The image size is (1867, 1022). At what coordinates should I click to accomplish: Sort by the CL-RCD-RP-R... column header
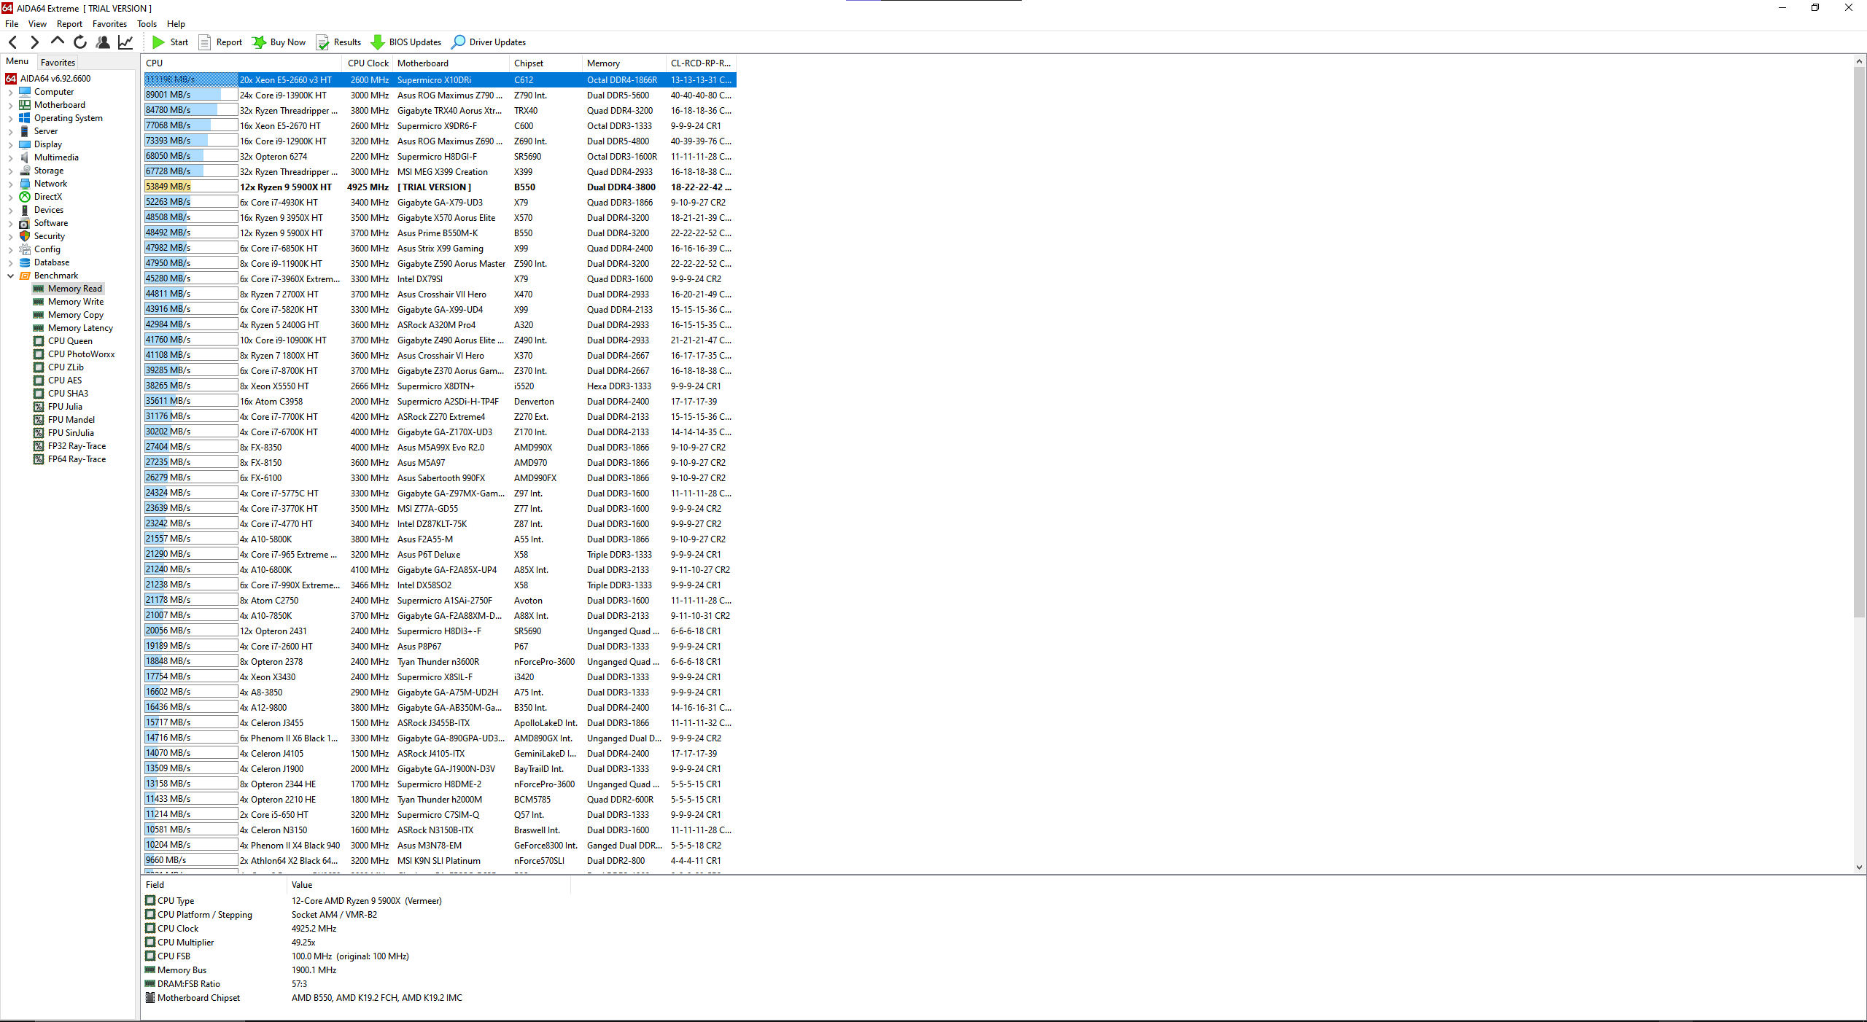click(701, 63)
